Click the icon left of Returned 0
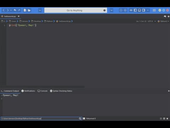The width and height of the screenshot is (170, 128). tap(84, 118)
